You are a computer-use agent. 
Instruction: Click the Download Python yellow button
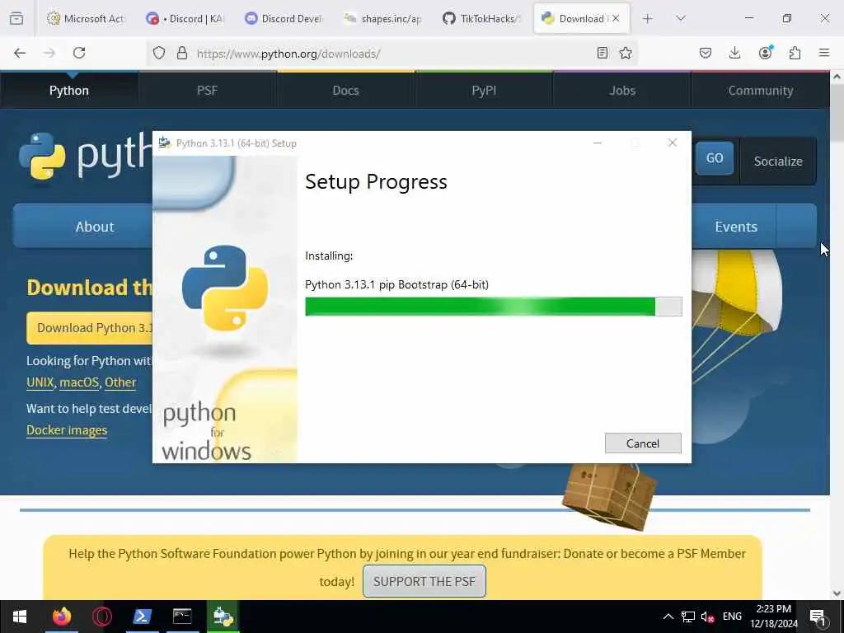[x=90, y=328]
